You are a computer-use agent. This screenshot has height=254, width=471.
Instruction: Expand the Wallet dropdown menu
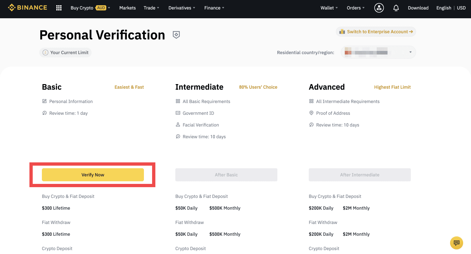click(x=329, y=8)
